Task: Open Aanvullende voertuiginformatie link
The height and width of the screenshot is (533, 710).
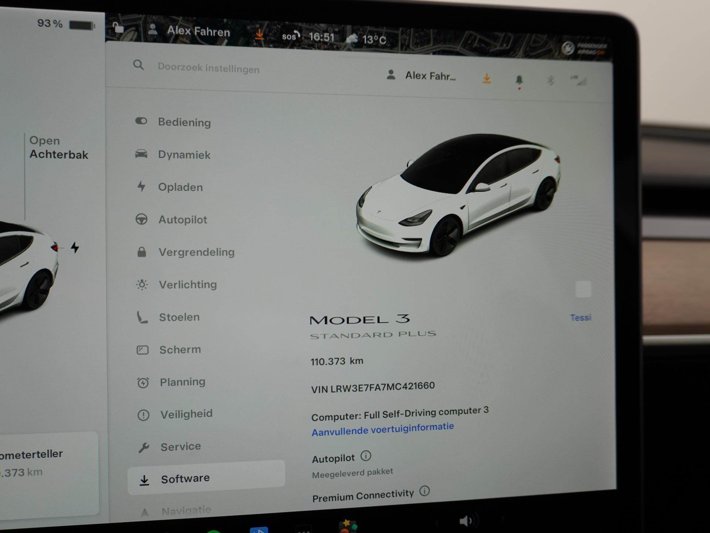Action: (382, 429)
